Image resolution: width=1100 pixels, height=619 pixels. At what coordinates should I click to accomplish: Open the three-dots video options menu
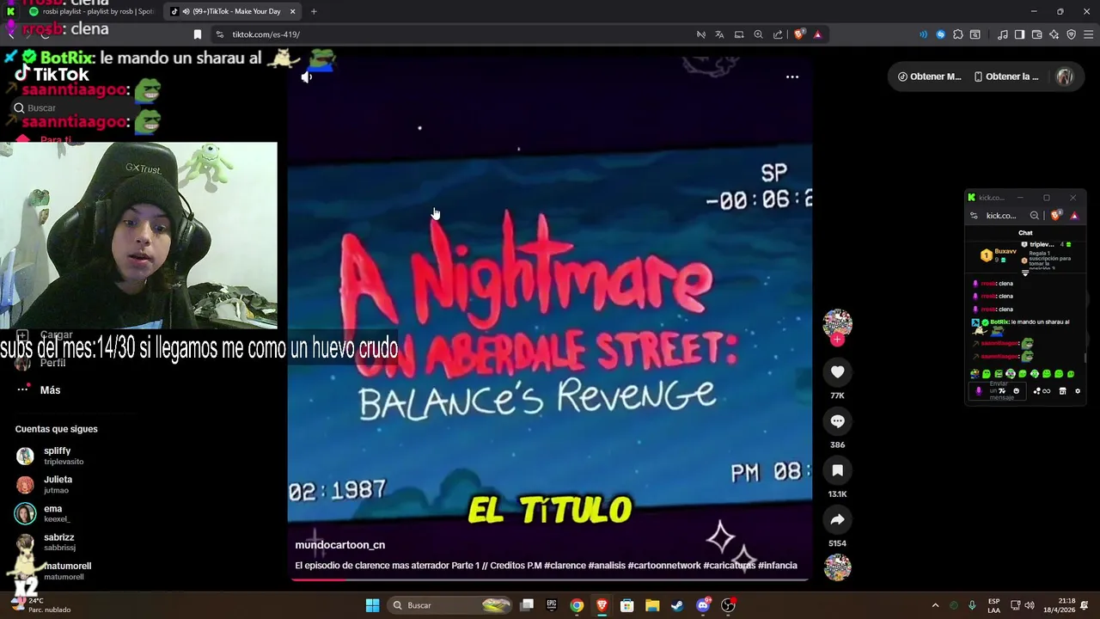coord(792,77)
